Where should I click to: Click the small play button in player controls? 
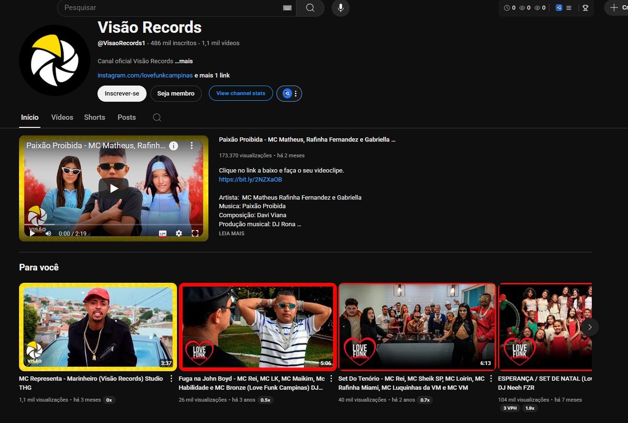coord(32,233)
